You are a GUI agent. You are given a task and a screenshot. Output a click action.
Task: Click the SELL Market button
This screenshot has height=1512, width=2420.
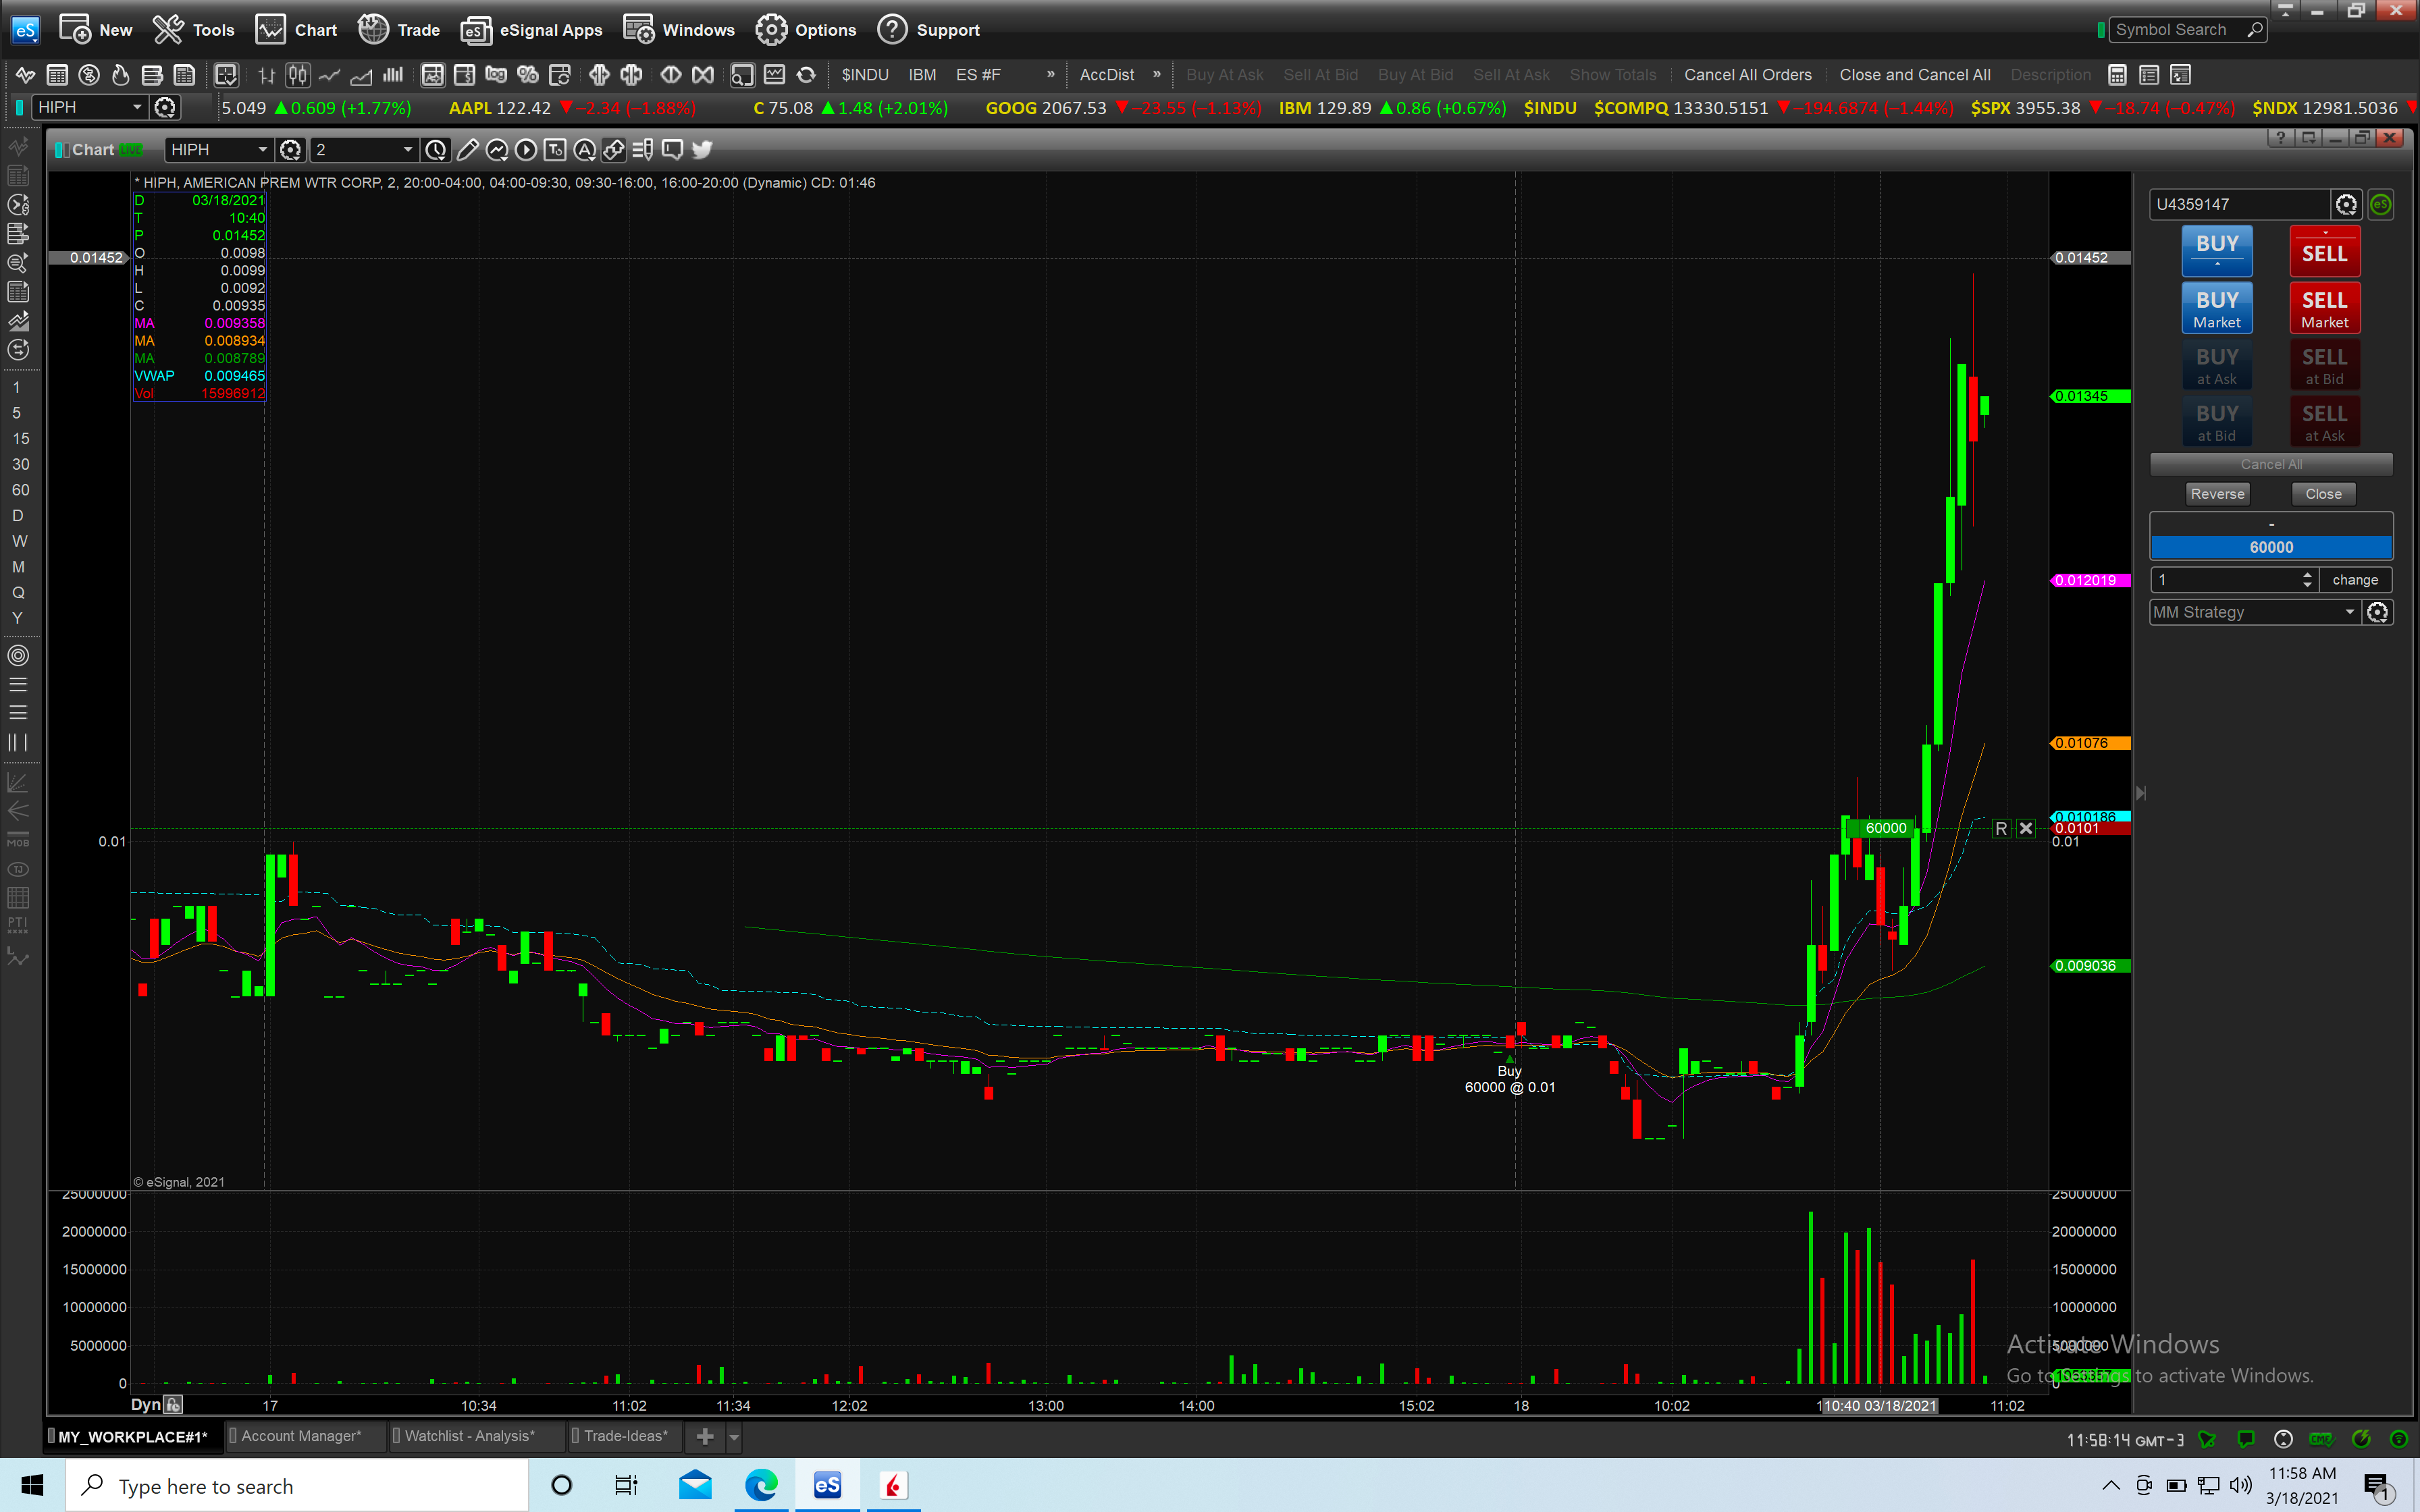[x=2324, y=308]
